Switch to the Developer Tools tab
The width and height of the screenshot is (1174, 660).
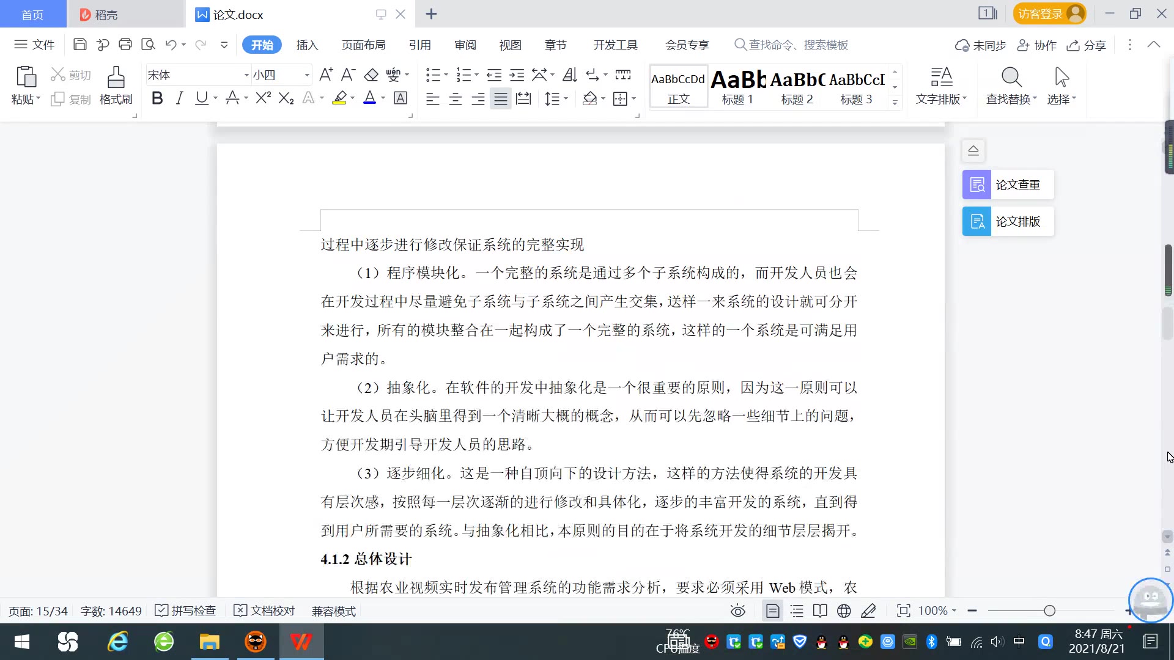(615, 45)
